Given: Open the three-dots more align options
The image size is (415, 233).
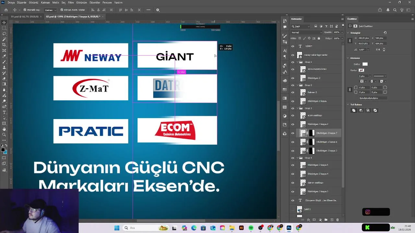Looking at the screenshot, I should coord(148,10).
